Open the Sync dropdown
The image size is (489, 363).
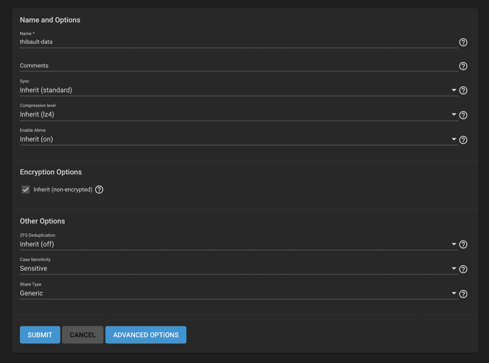[x=239, y=90]
